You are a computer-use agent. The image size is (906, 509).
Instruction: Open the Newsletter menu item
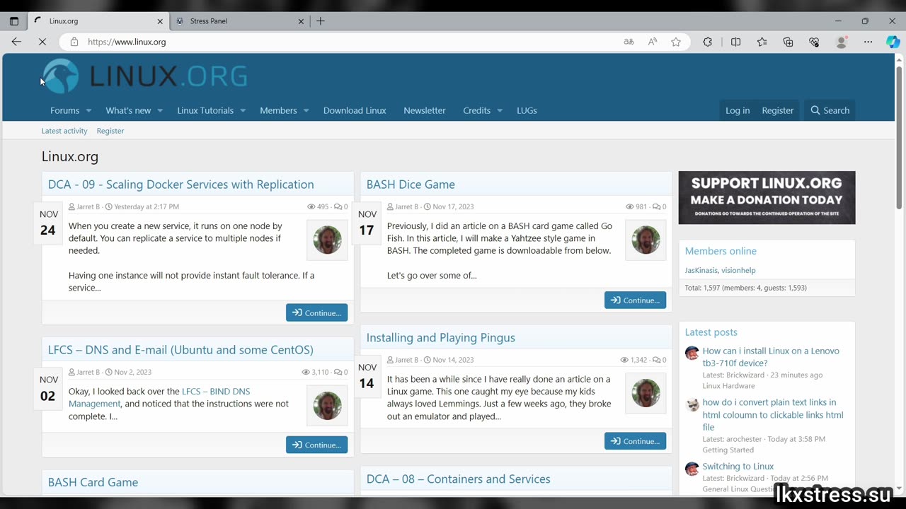pyautogui.click(x=425, y=110)
